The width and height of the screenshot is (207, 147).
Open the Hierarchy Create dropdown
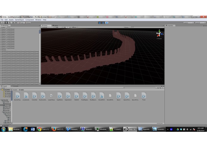point(4,27)
